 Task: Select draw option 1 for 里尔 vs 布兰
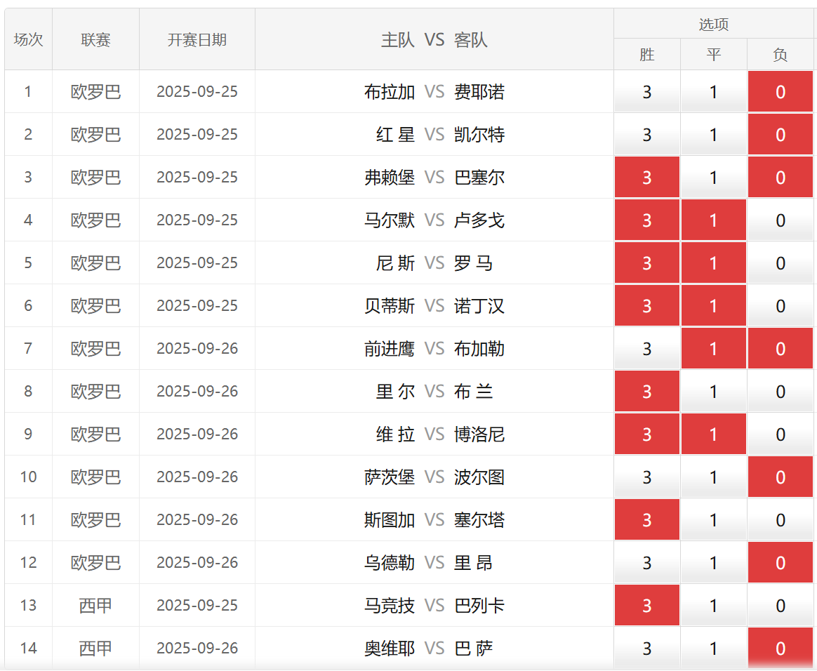pos(713,392)
